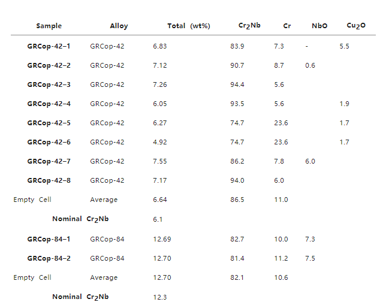Select the nominal Cr2Nb value 12.3

point(160,297)
